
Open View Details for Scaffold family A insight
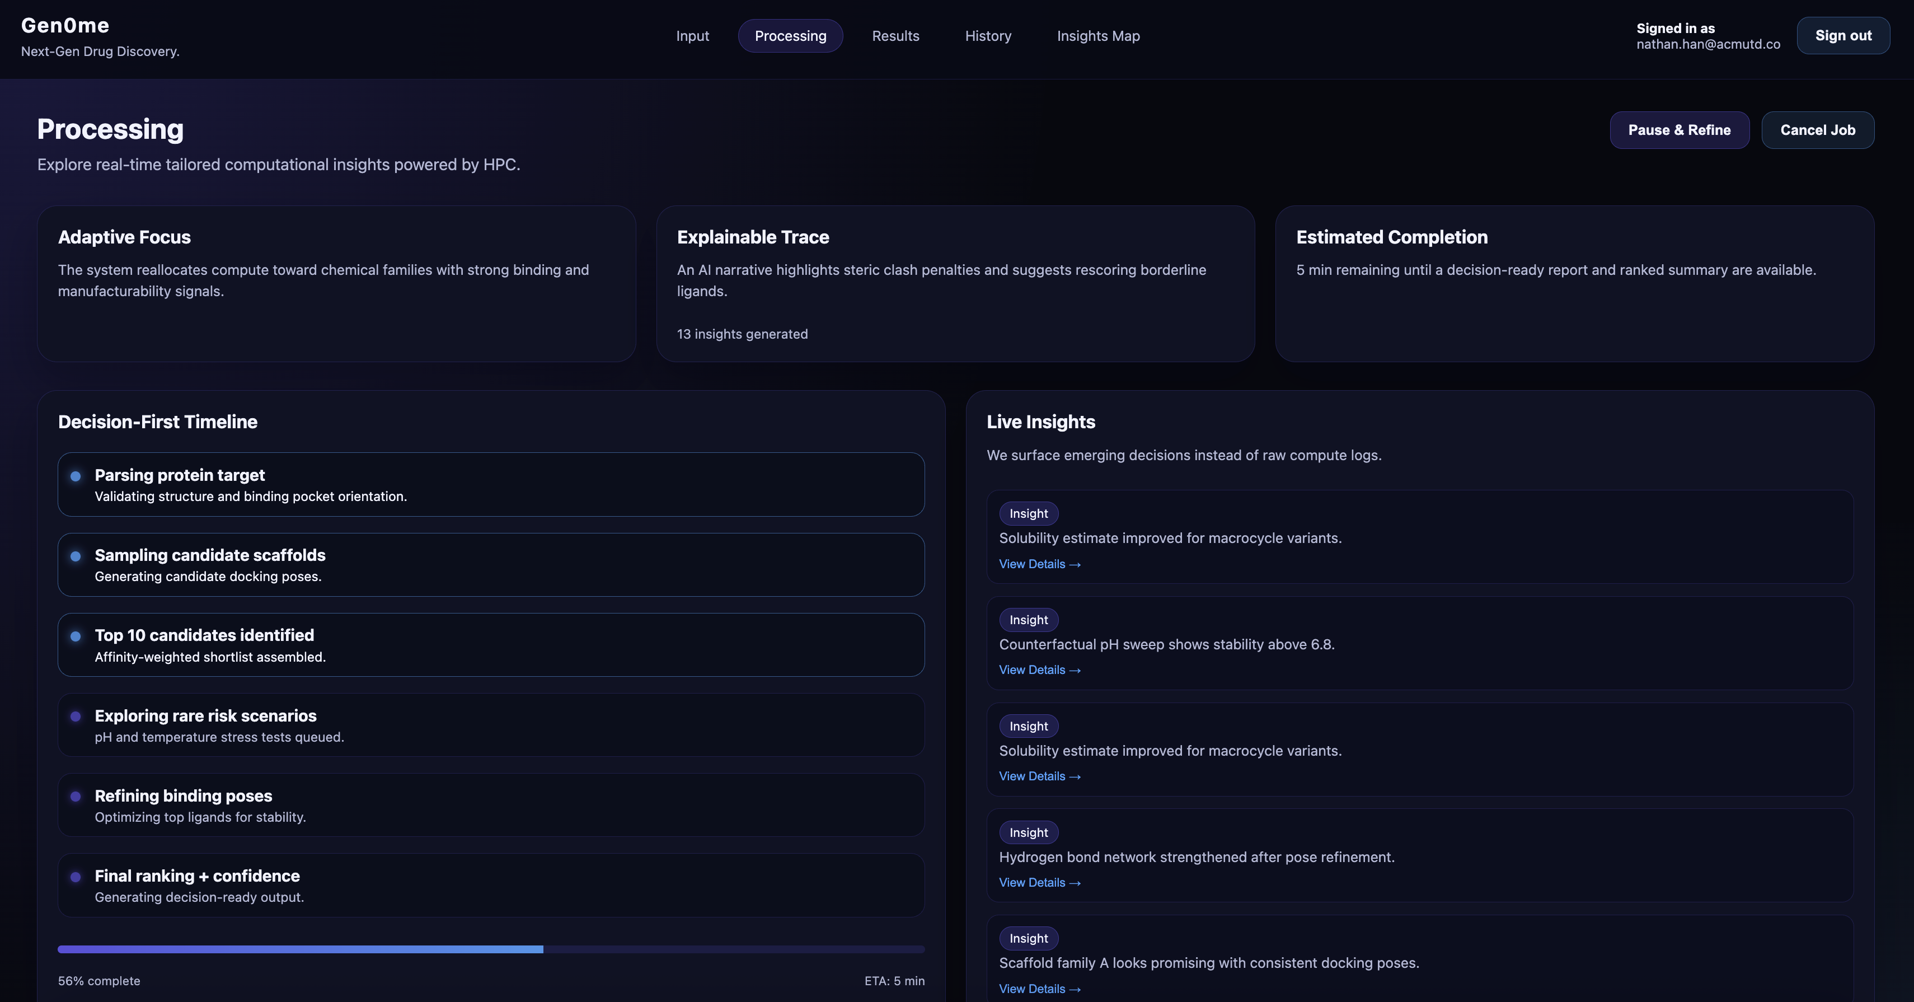coord(1039,989)
